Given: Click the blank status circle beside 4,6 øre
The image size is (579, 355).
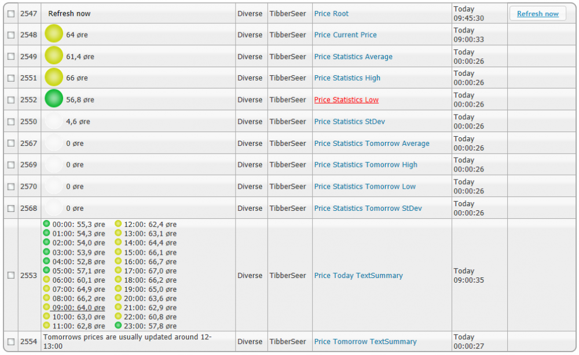Looking at the screenshot, I should (x=53, y=122).
